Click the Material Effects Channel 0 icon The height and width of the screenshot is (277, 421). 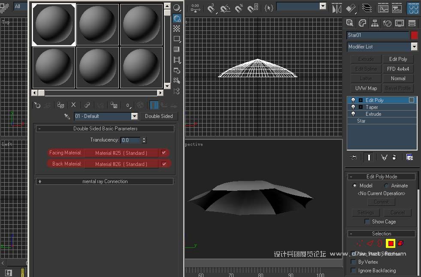click(x=128, y=105)
